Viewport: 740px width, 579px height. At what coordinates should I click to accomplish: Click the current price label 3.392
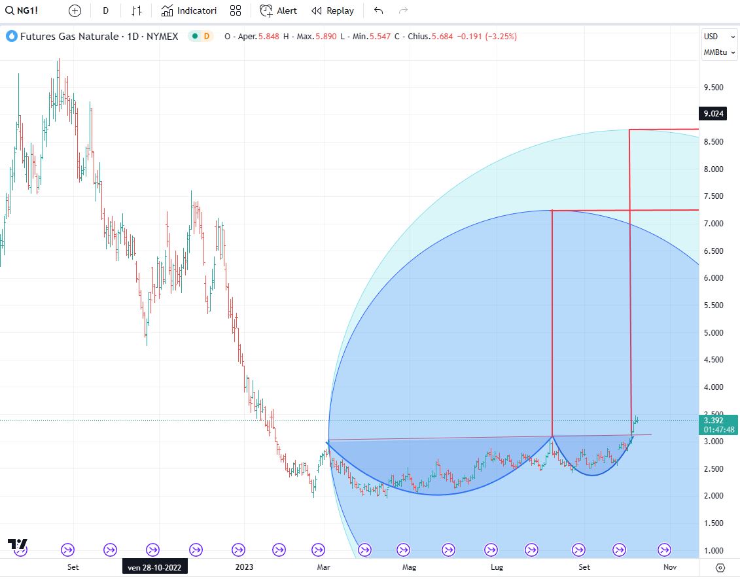pyautogui.click(x=713, y=421)
